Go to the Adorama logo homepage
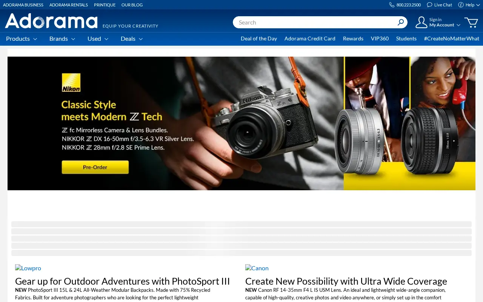The width and height of the screenshot is (483, 302). coord(51,21)
